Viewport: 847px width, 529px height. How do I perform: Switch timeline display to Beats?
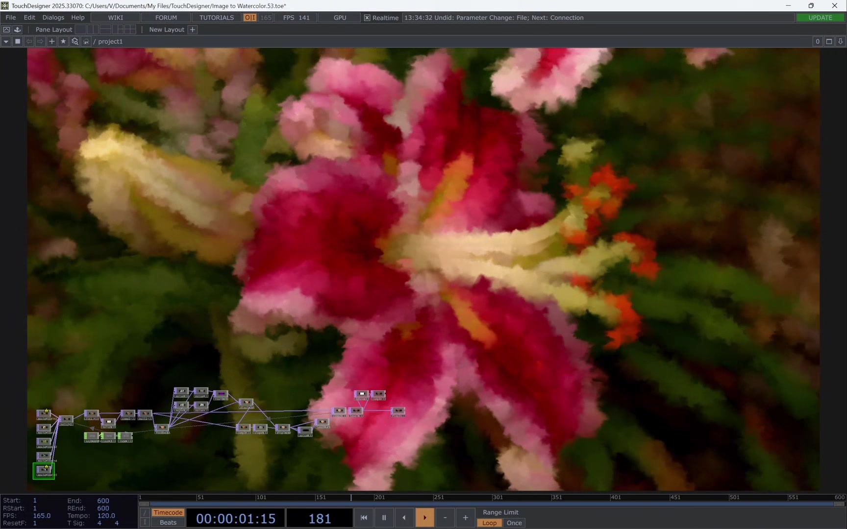tap(168, 523)
